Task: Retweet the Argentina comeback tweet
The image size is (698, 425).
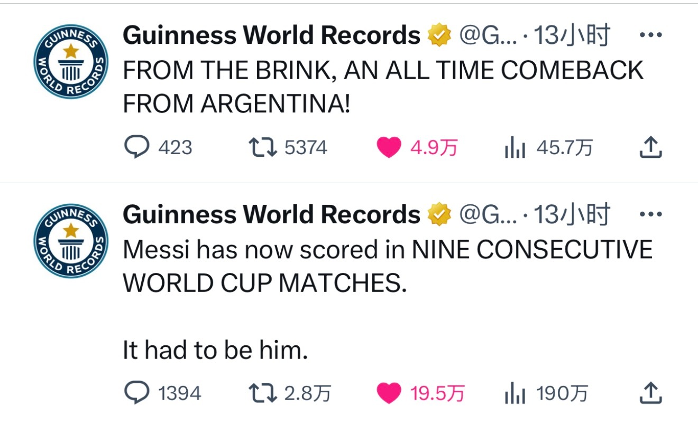Action: (x=288, y=147)
